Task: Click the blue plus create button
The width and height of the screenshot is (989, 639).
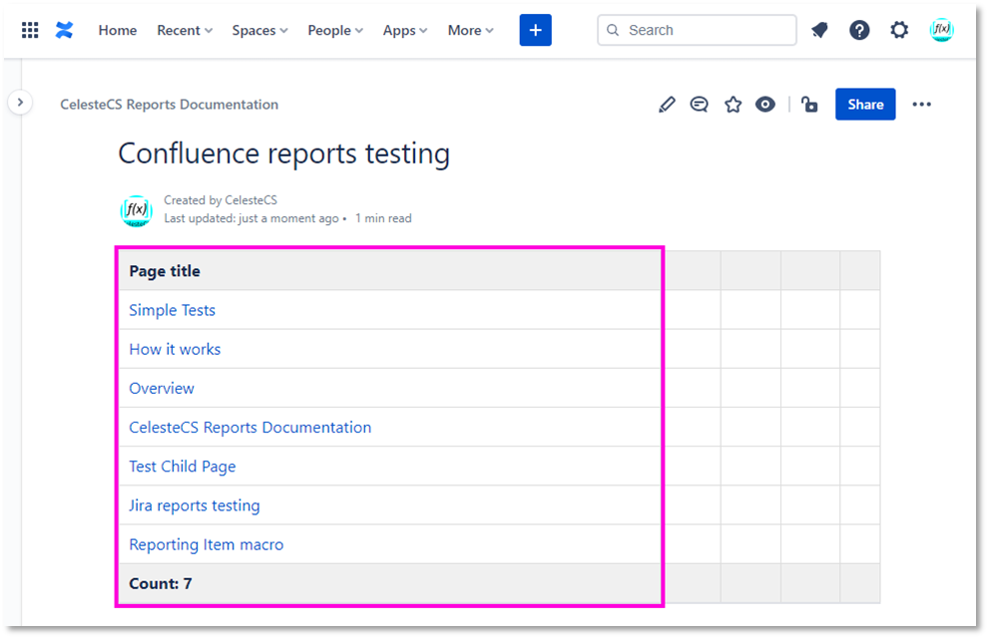Action: click(536, 30)
